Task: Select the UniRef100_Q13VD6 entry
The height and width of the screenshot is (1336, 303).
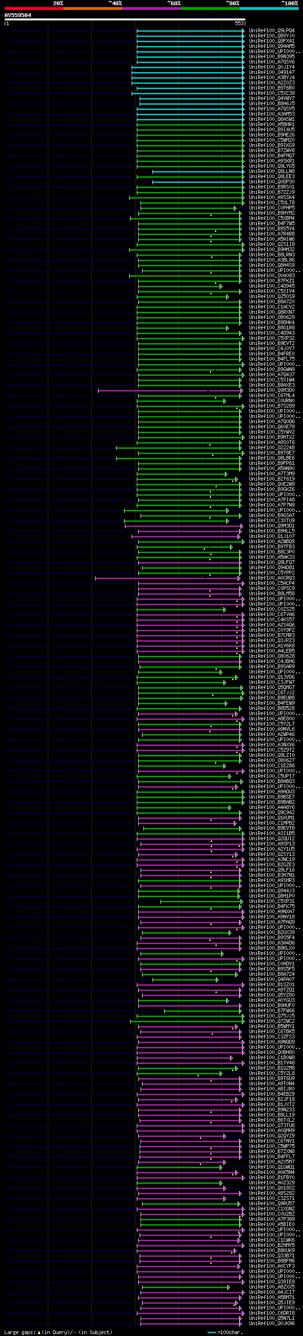Action: [x=272, y=677]
